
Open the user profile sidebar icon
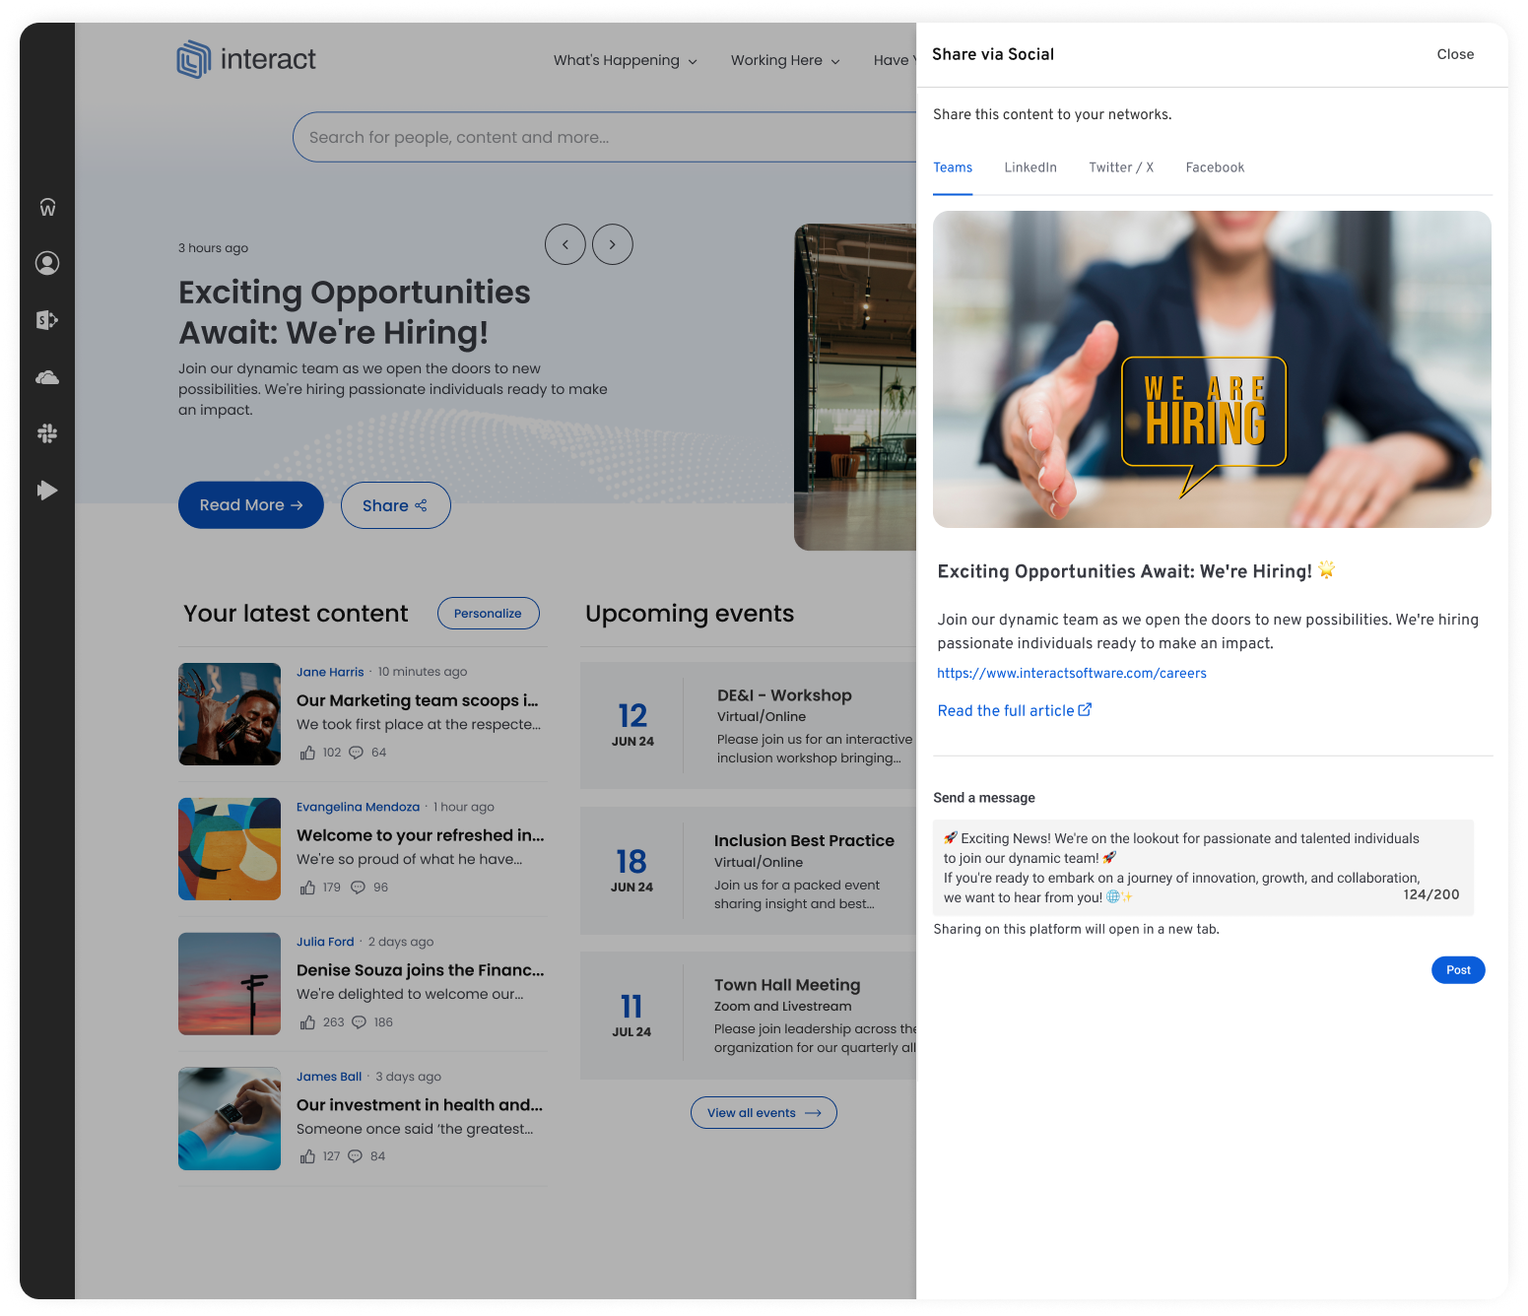[47, 263]
